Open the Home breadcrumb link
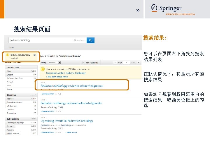This screenshot has width=210, height=158. click(11, 47)
